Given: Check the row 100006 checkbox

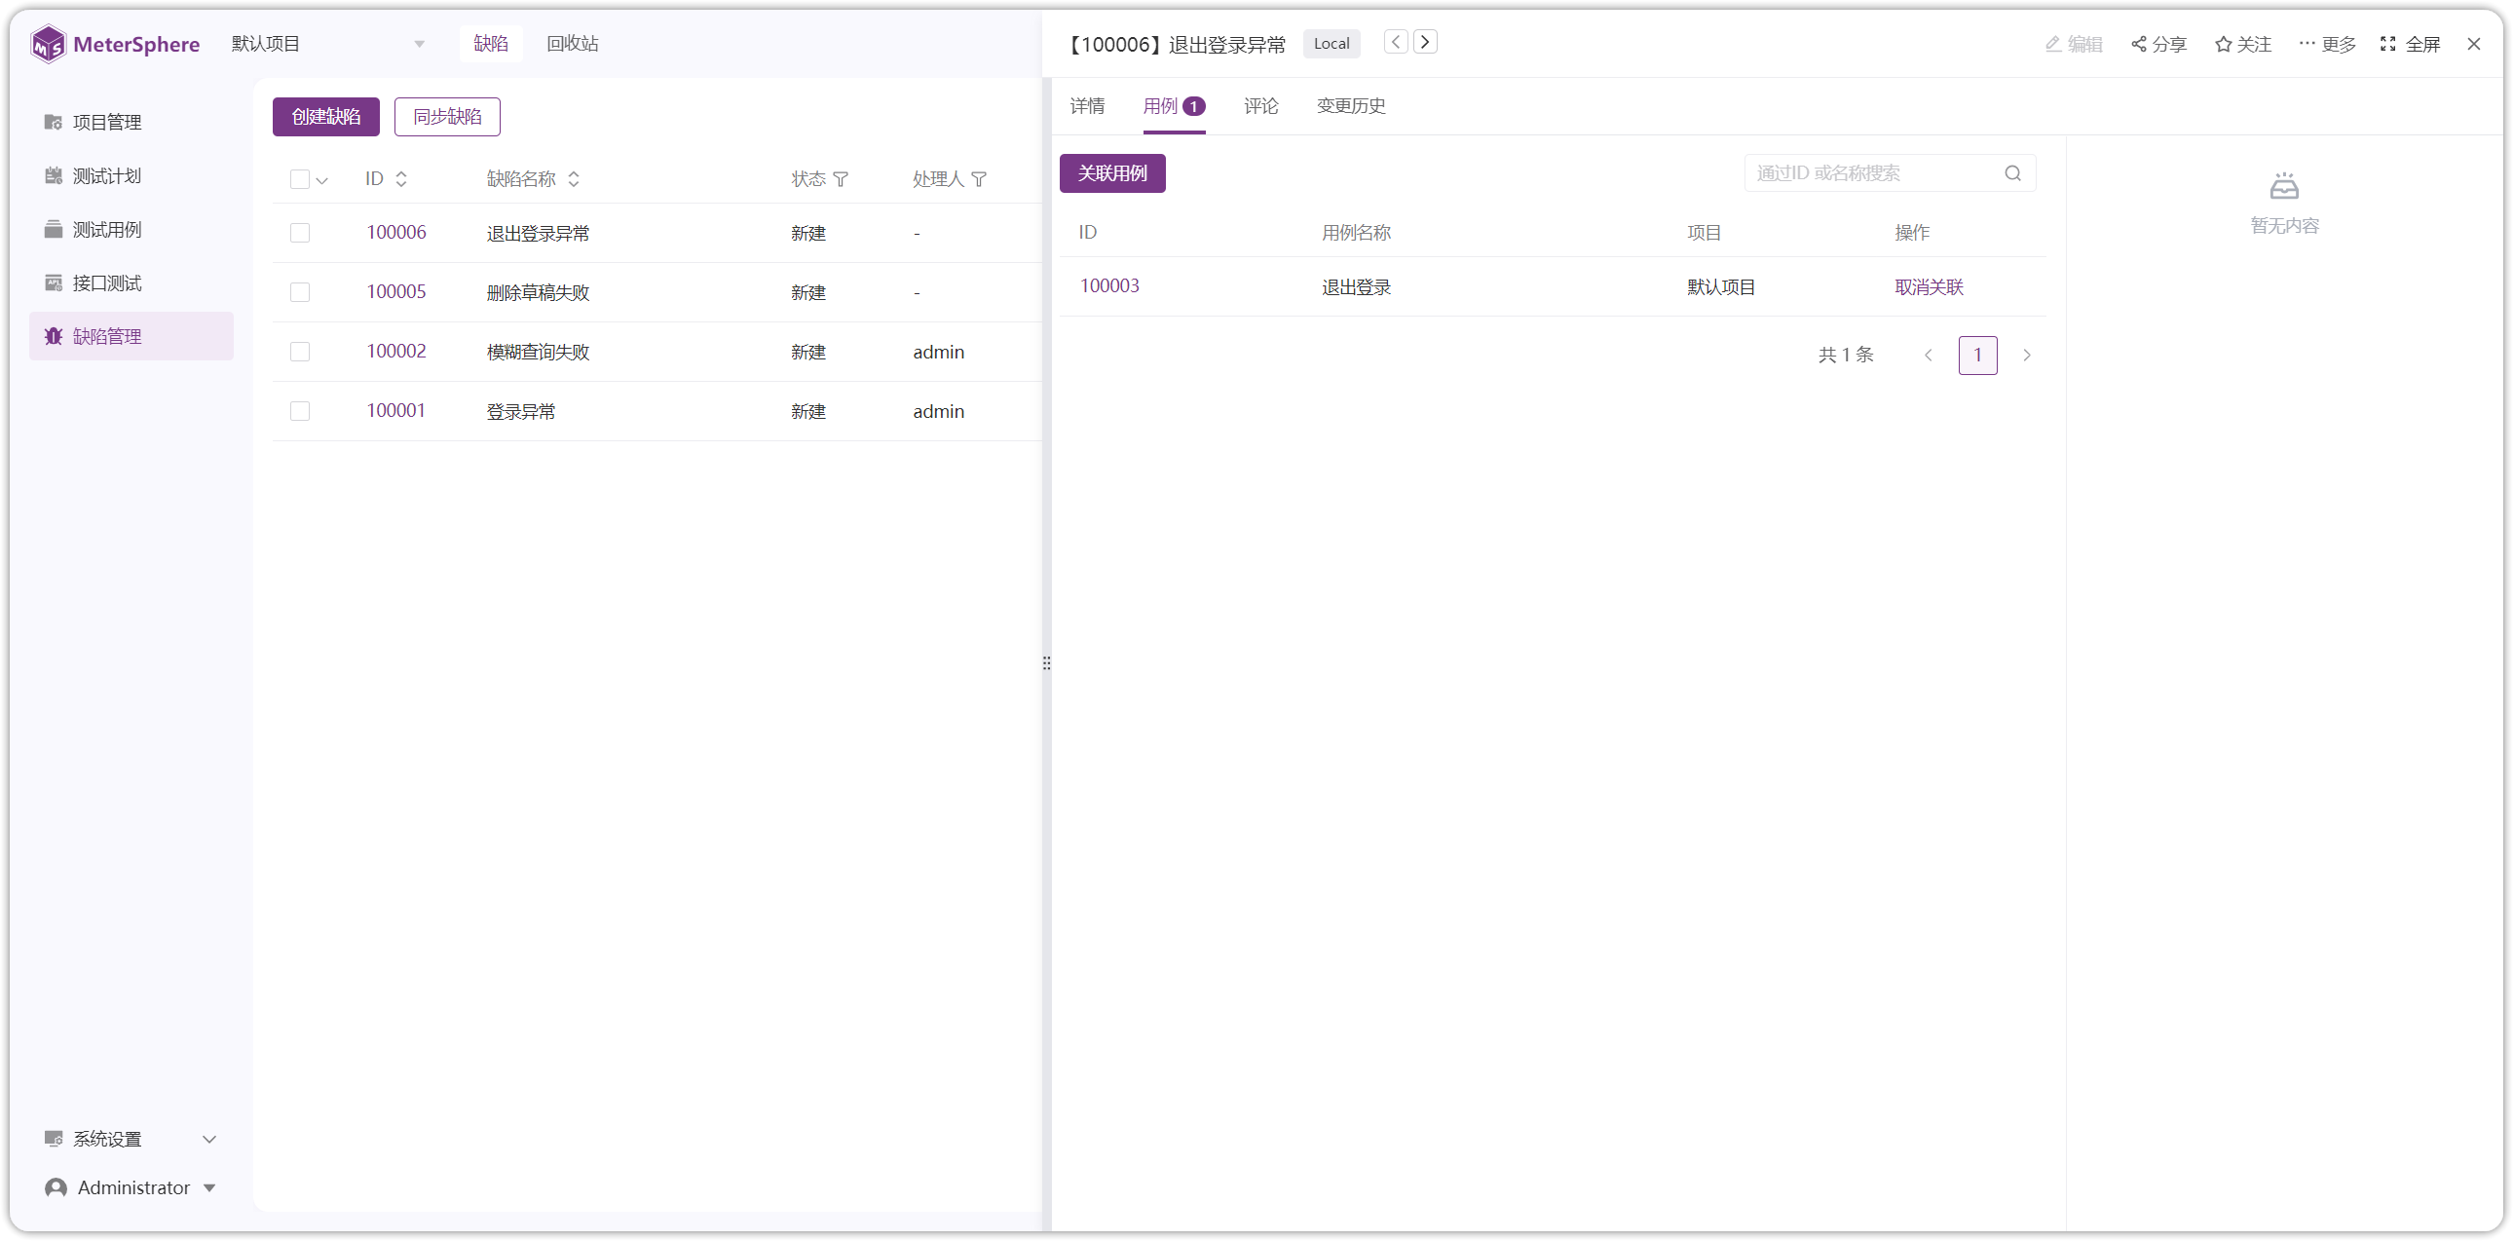Looking at the screenshot, I should point(299,233).
